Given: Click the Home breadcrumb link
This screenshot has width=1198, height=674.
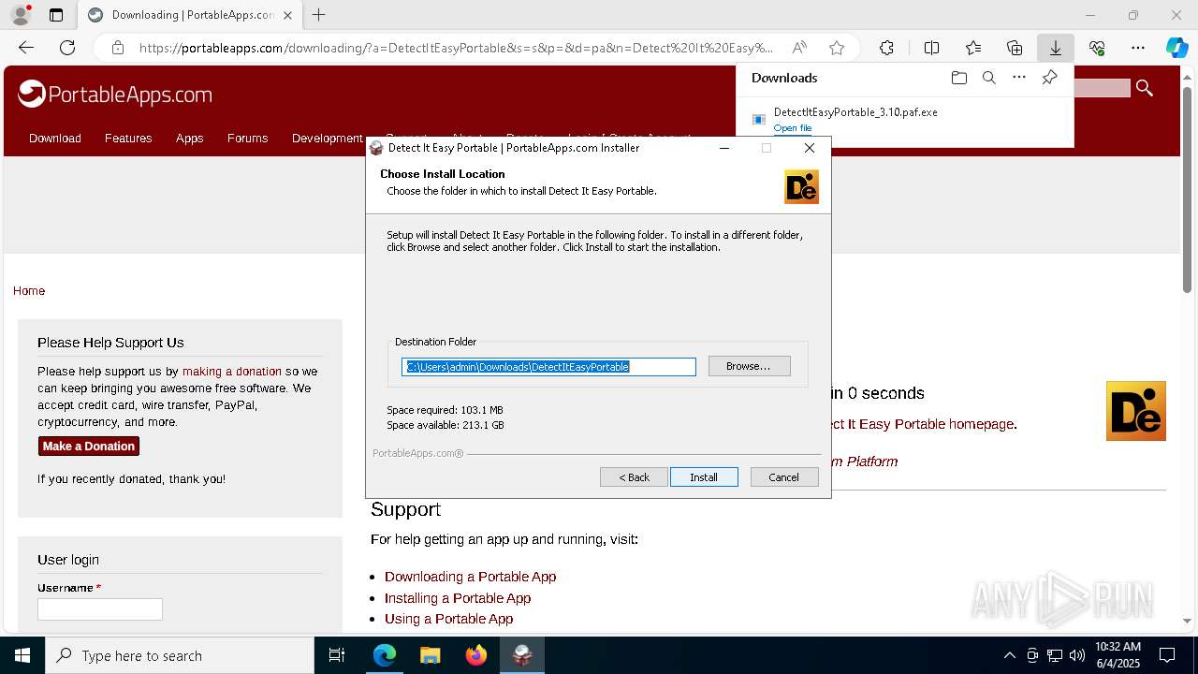Looking at the screenshot, I should 29,291.
